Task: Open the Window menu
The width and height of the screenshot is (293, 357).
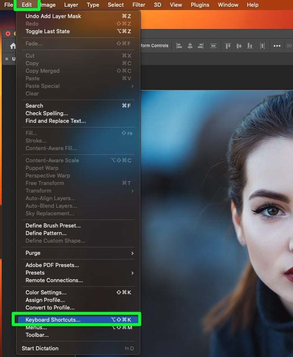Action: tap(228, 5)
